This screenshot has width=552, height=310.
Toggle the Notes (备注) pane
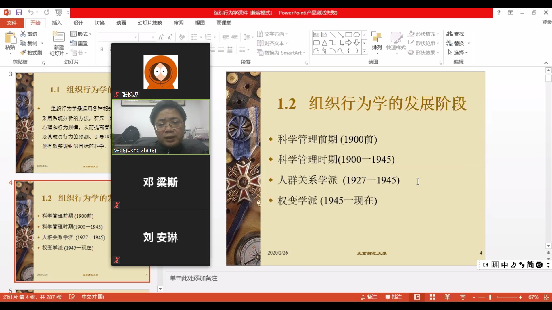(x=369, y=297)
